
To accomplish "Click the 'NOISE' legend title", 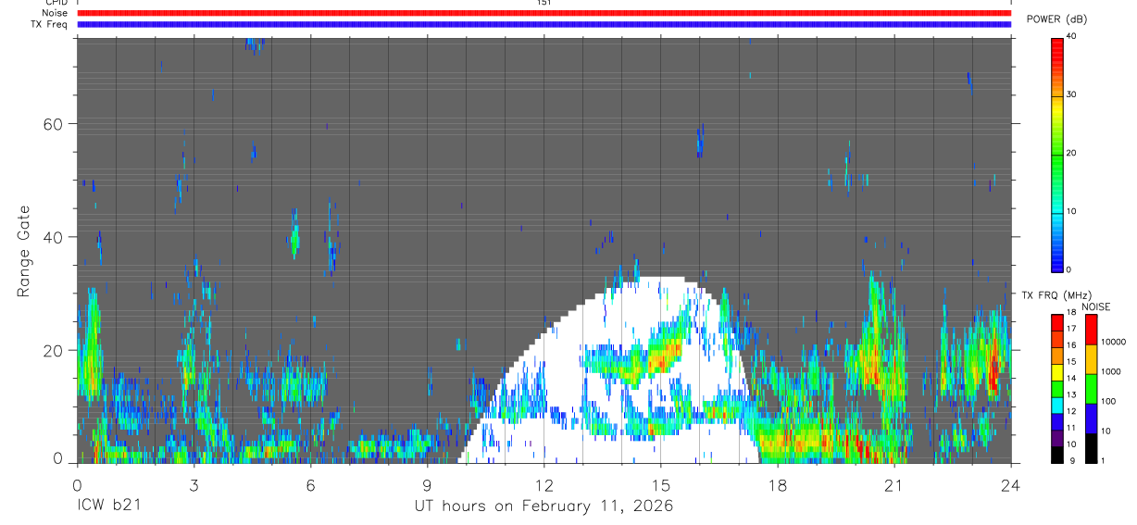I will (x=1095, y=306).
